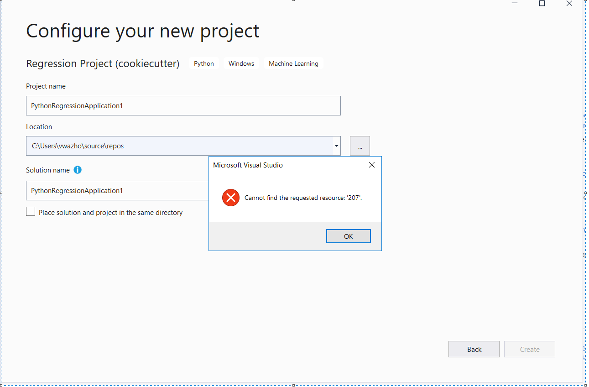
Task: Click the Create button
Action: 529,349
